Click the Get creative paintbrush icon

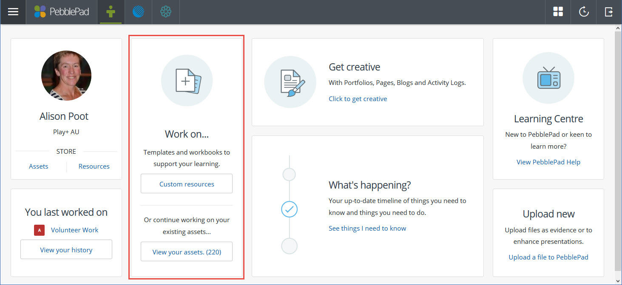[x=290, y=82]
